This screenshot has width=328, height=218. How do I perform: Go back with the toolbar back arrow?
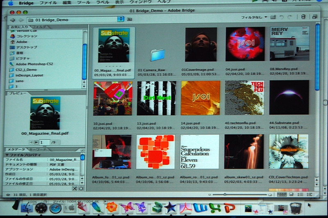click(13, 20)
